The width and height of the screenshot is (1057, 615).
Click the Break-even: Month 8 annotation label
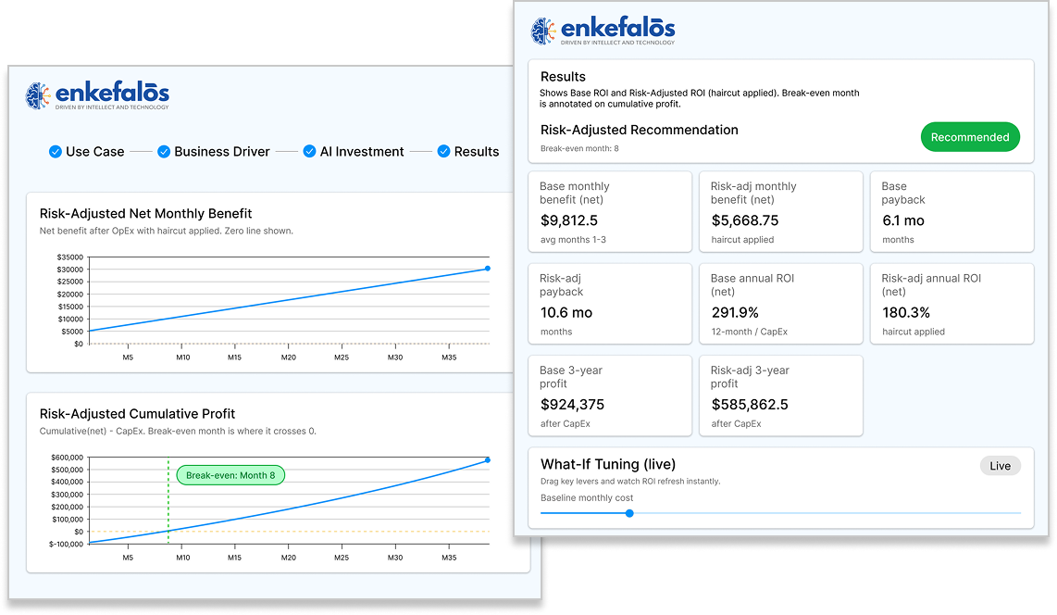click(x=230, y=475)
